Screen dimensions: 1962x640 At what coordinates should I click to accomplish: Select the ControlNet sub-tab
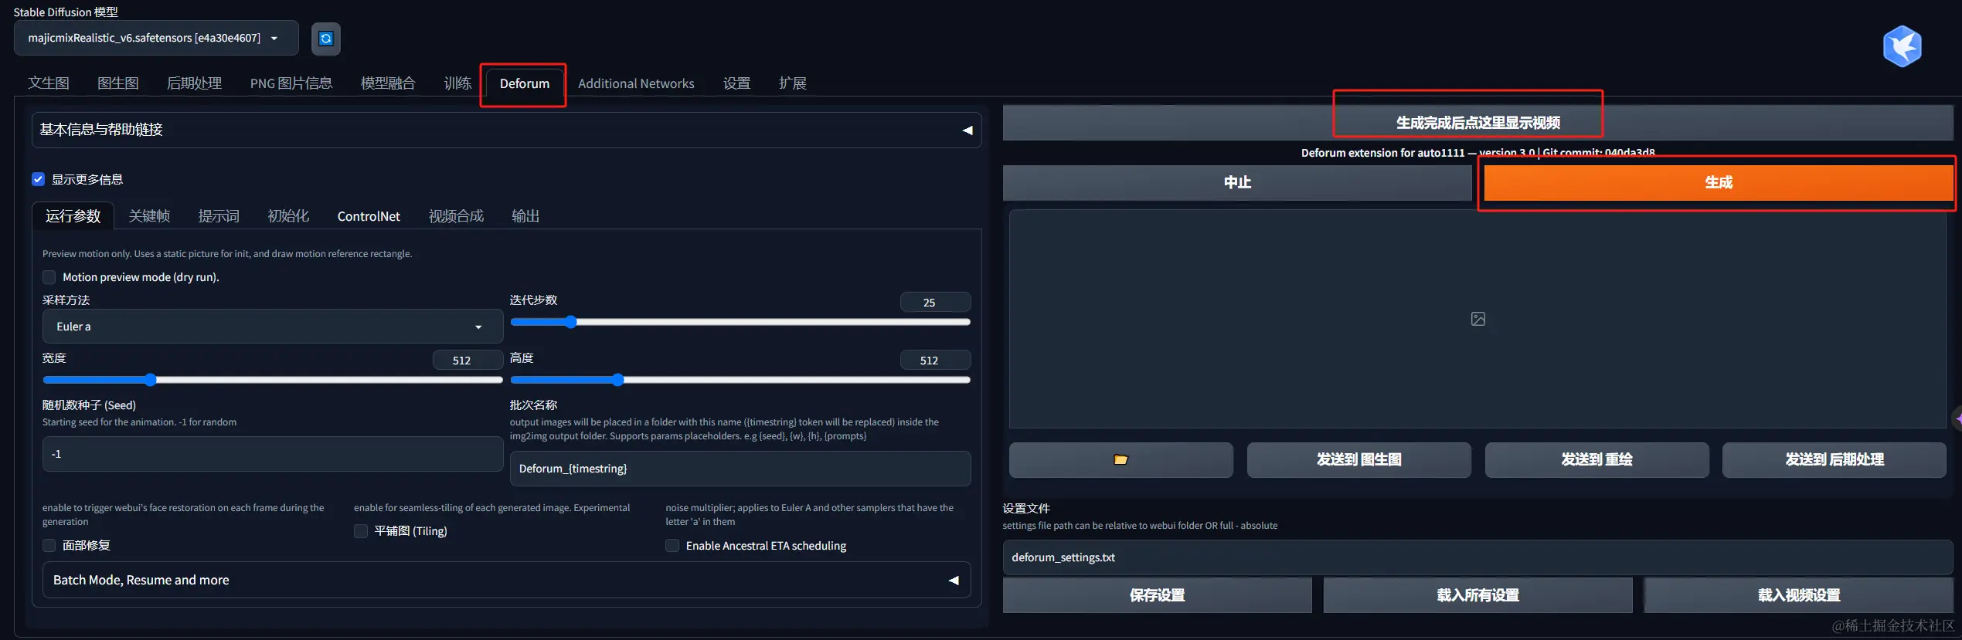(x=369, y=216)
